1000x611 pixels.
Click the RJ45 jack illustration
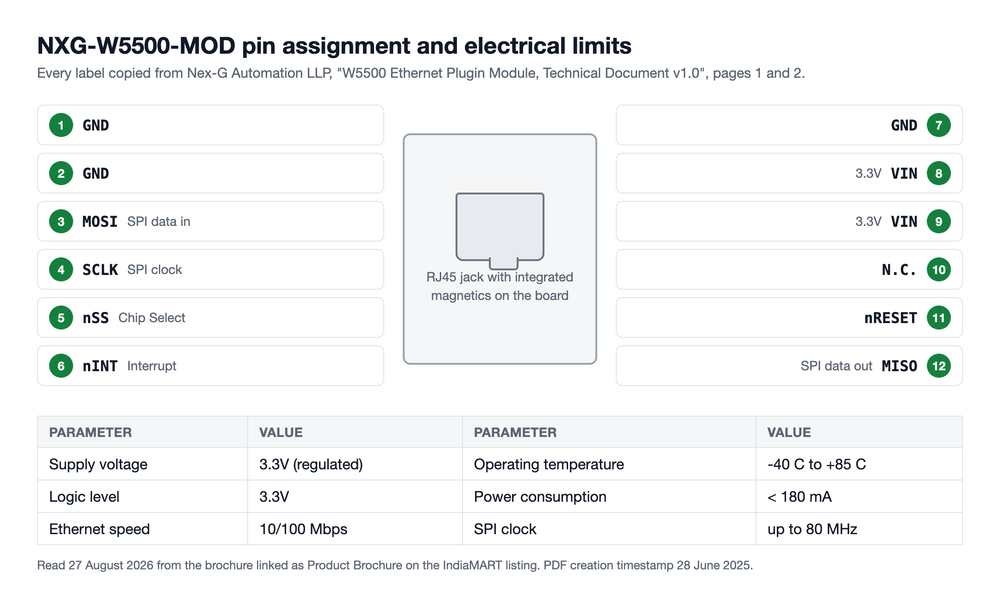[x=500, y=231]
